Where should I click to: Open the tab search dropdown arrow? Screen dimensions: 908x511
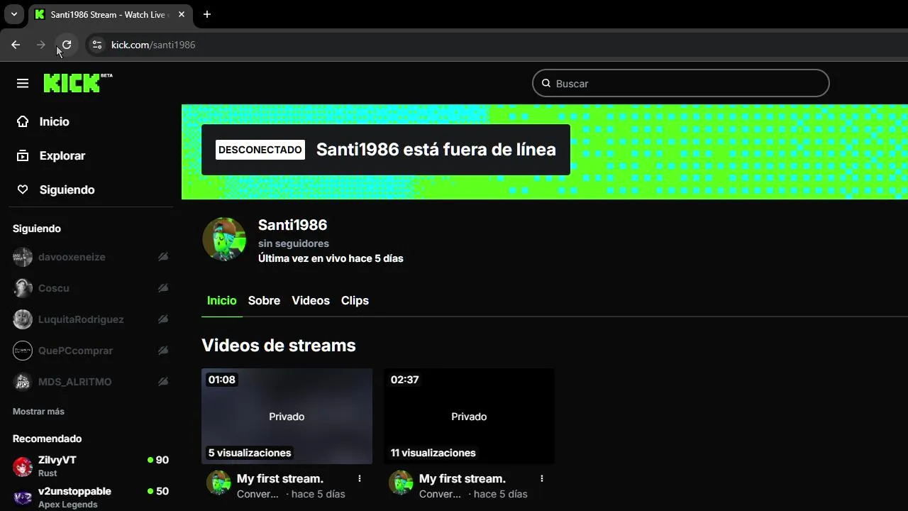tap(13, 14)
